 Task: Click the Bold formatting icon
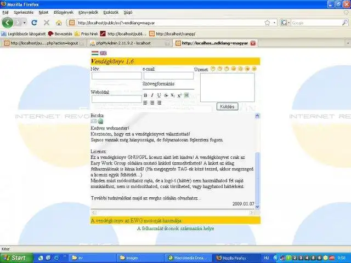coord(145,95)
